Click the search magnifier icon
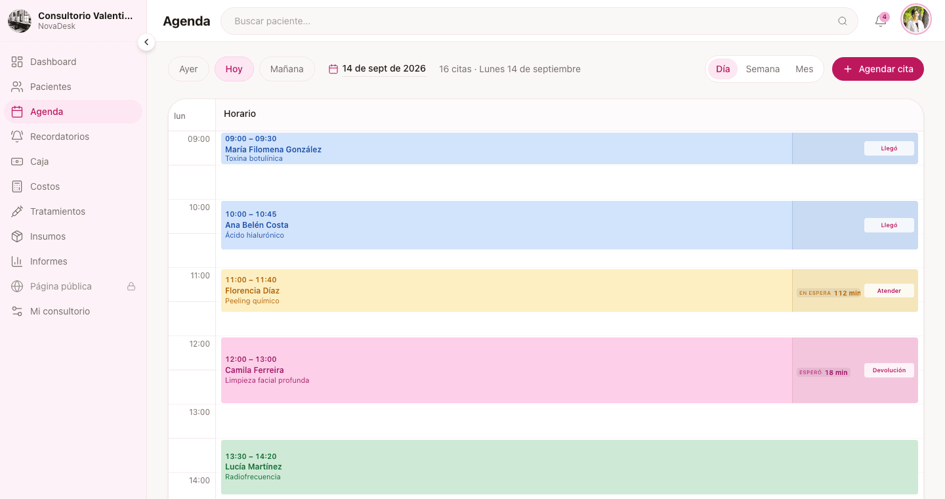Screen dimensions: 945x499 (x=843, y=21)
